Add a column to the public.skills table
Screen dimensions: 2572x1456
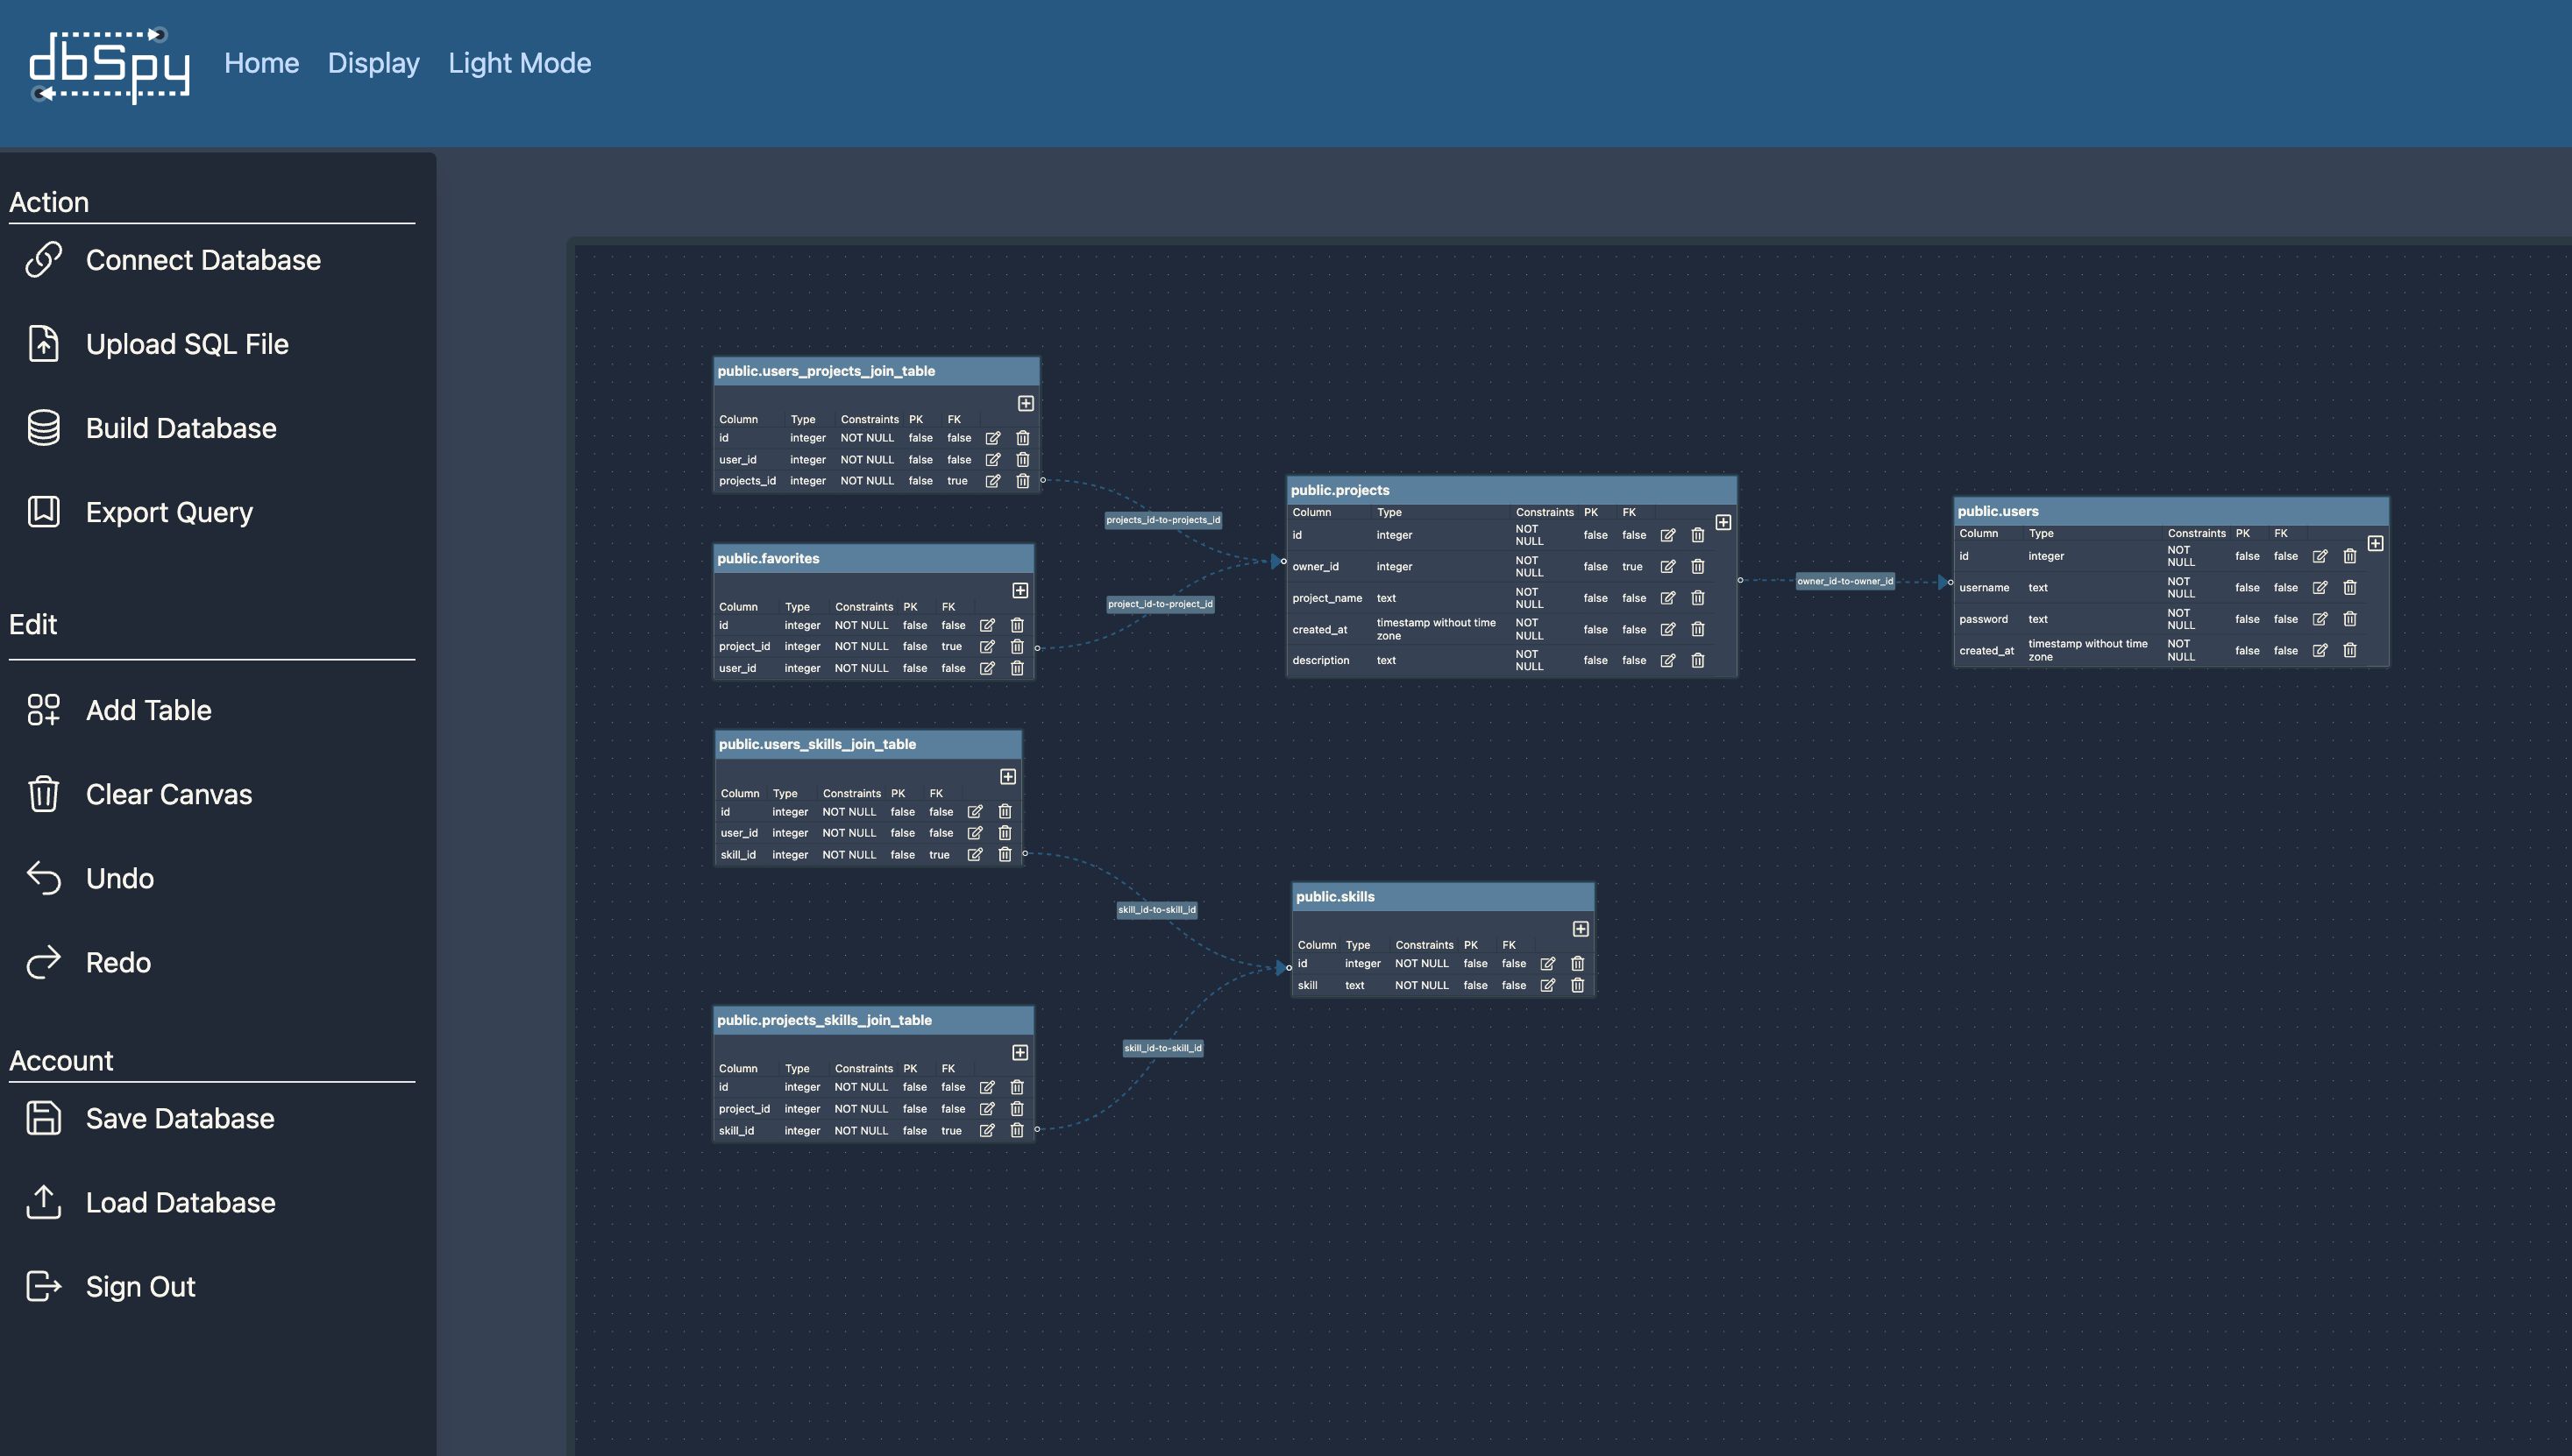click(x=1581, y=929)
